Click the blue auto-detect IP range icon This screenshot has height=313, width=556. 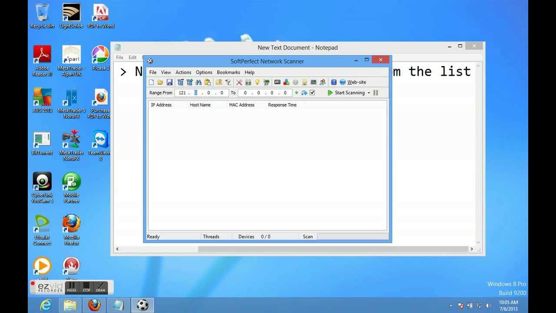(x=304, y=93)
